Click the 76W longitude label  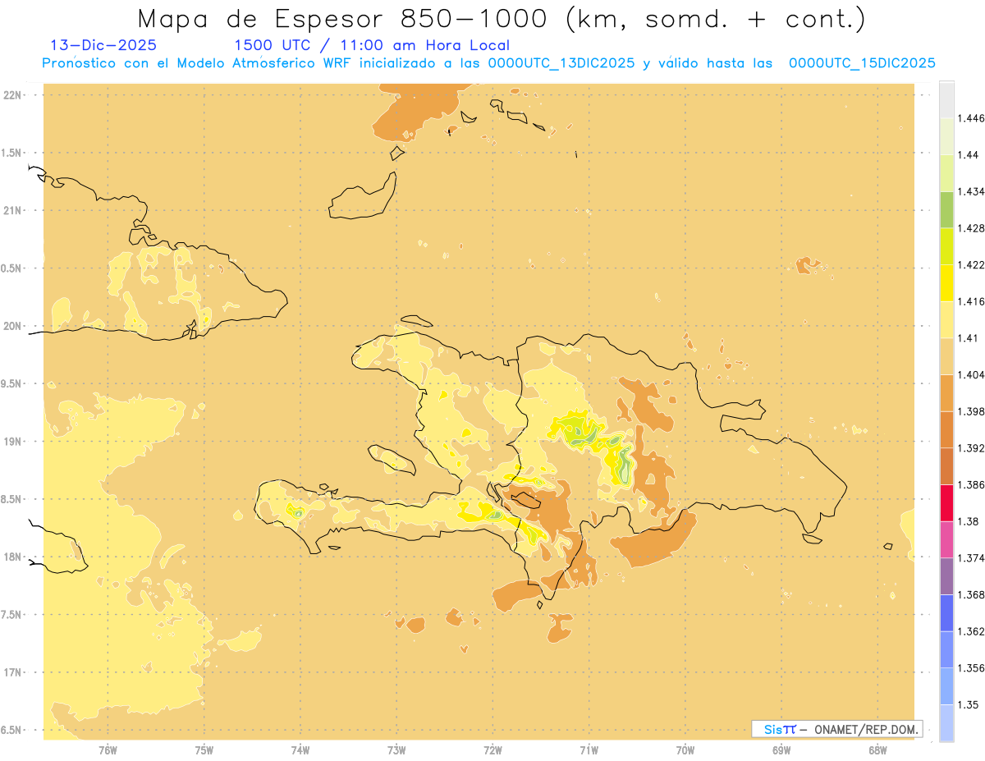108,751
